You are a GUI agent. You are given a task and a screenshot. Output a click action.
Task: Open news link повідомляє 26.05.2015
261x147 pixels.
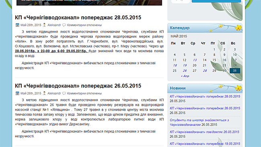204,132
